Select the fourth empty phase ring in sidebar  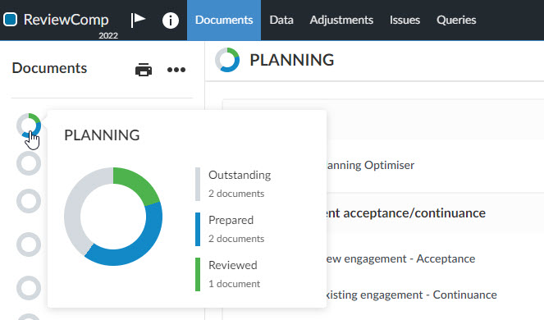coord(29,245)
